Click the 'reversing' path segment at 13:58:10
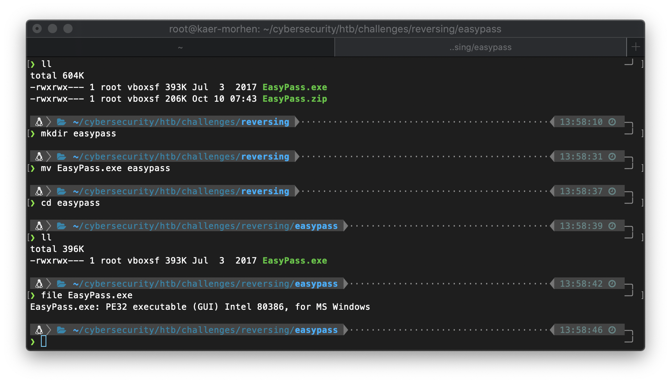The height and width of the screenshot is (383, 671). click(265, 122)
